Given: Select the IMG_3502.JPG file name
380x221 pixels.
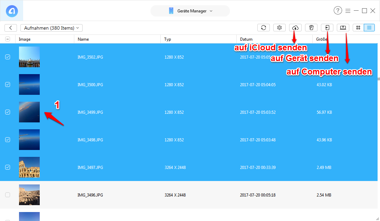Looking at the screenshot, I should (x=90, y=57).
